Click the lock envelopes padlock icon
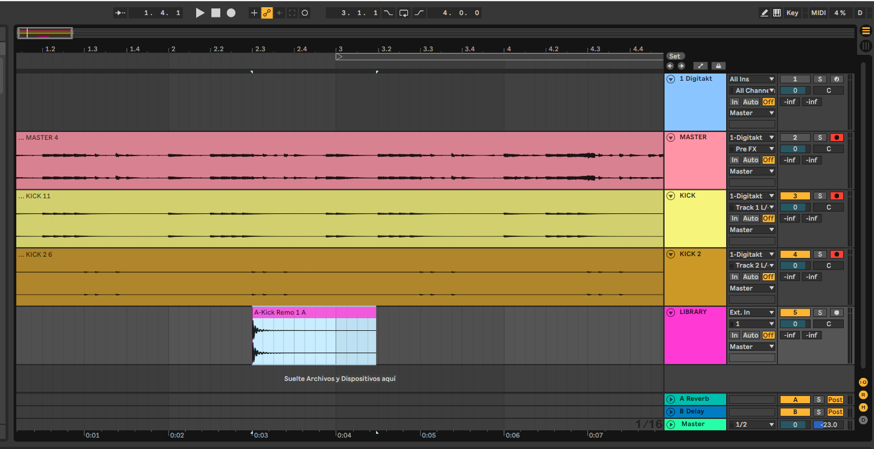 coord(718,66)
